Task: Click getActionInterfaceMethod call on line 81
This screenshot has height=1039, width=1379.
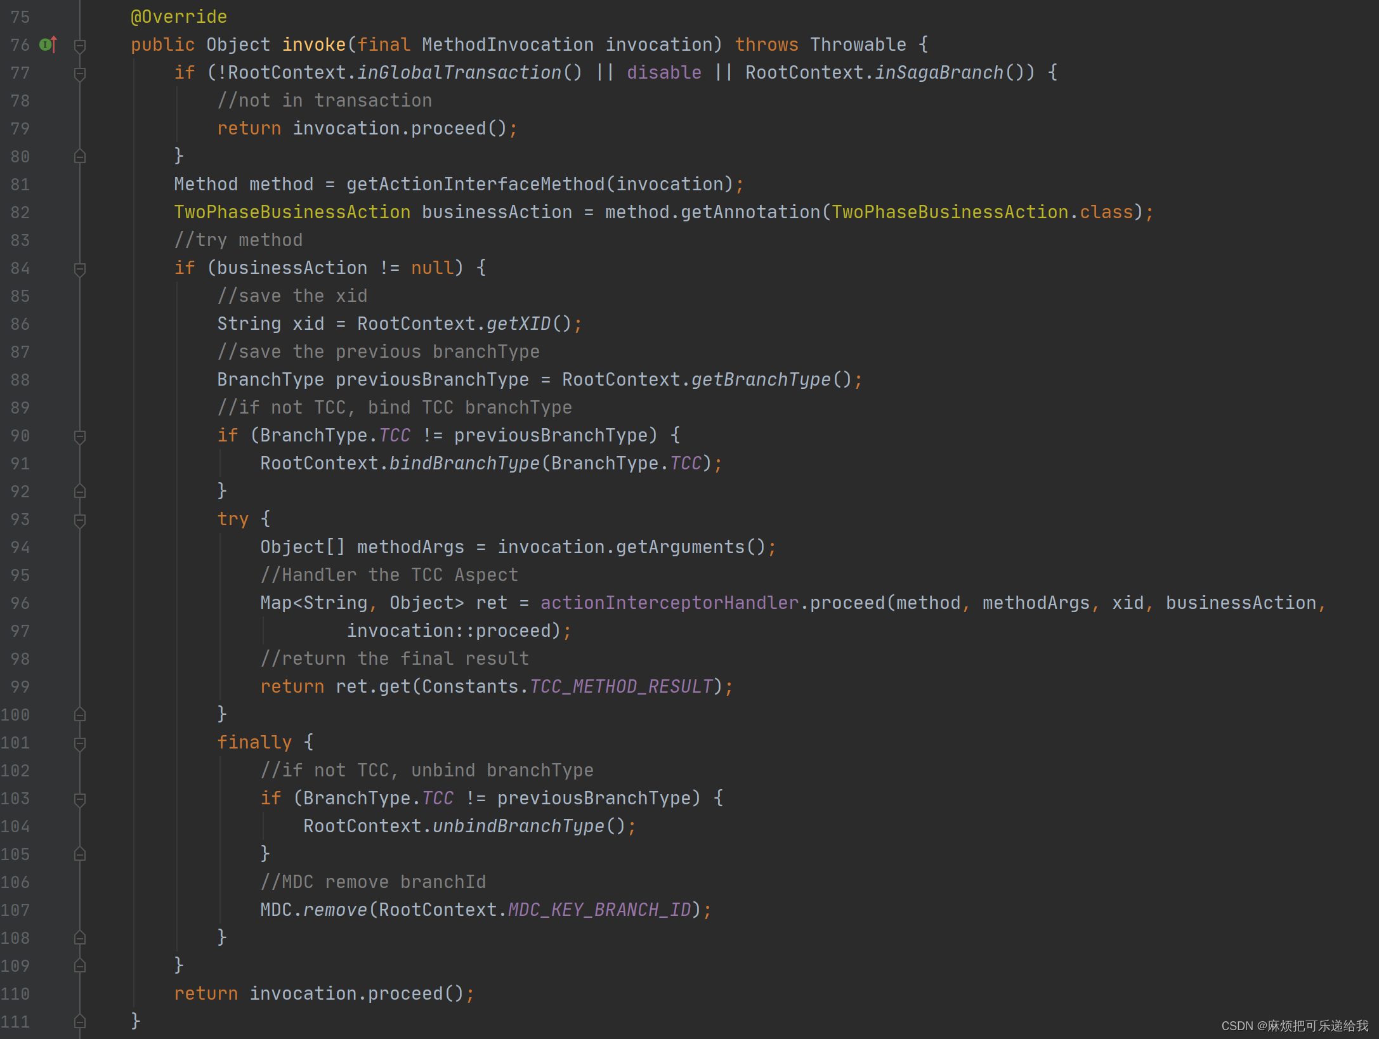Action: [x=475, y=185]
